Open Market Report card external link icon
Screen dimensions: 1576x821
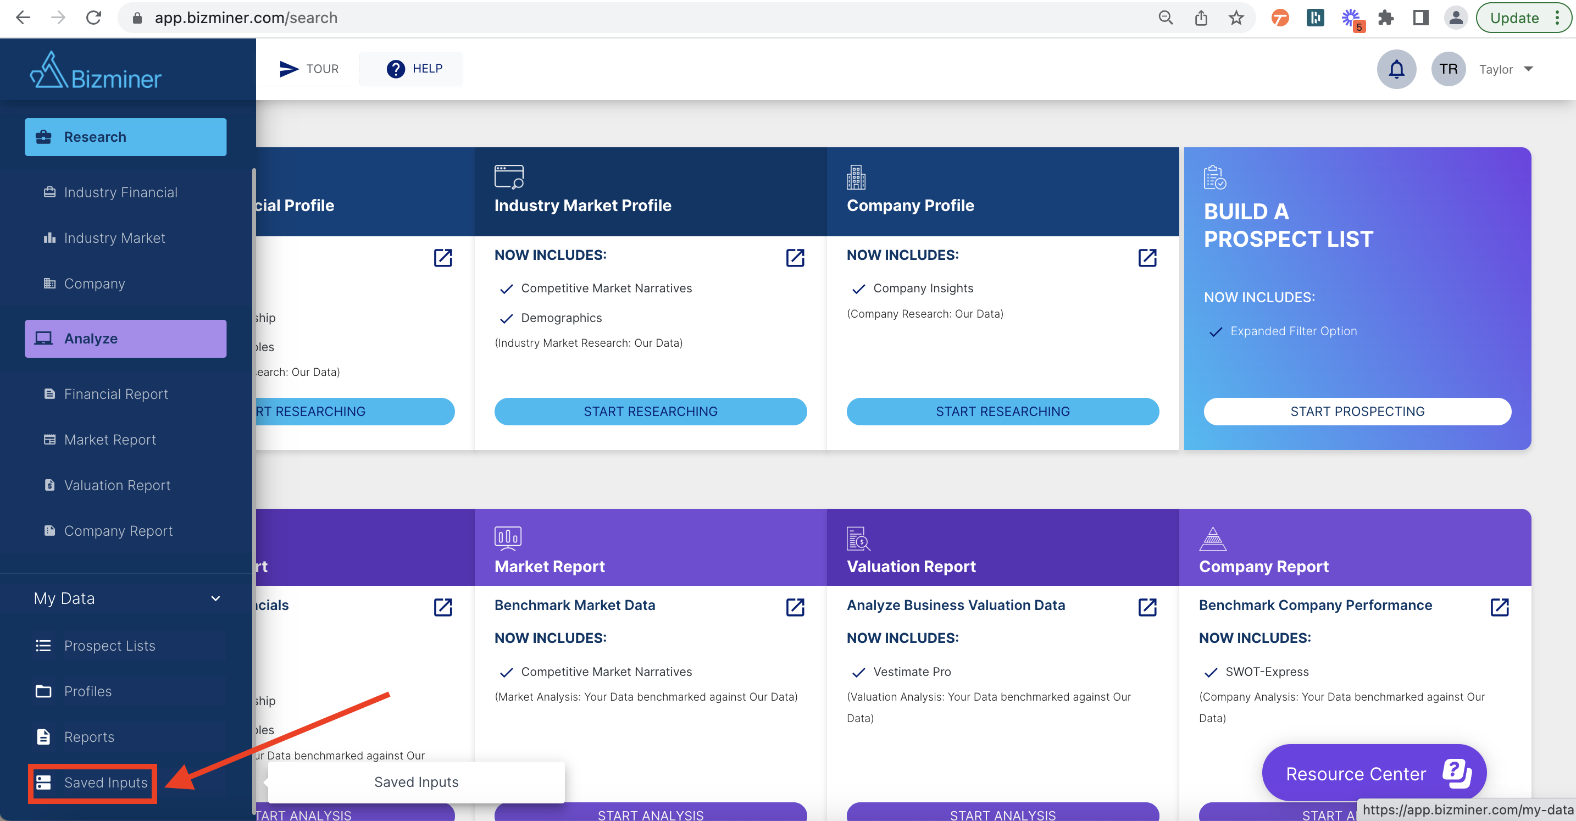tap(795, 607)
